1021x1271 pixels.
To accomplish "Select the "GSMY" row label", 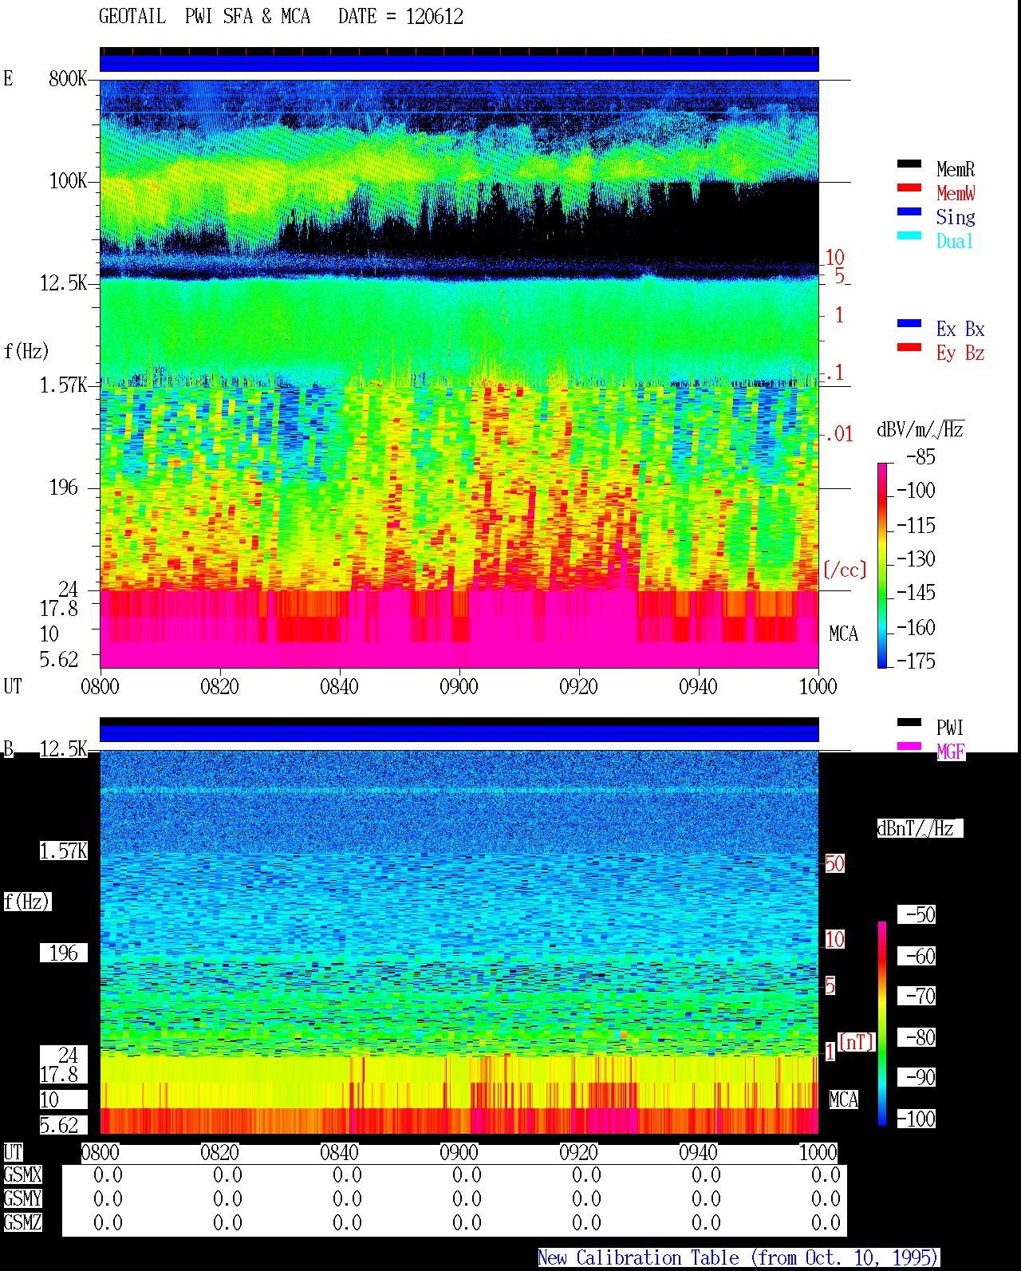I will coord(22,1198).
